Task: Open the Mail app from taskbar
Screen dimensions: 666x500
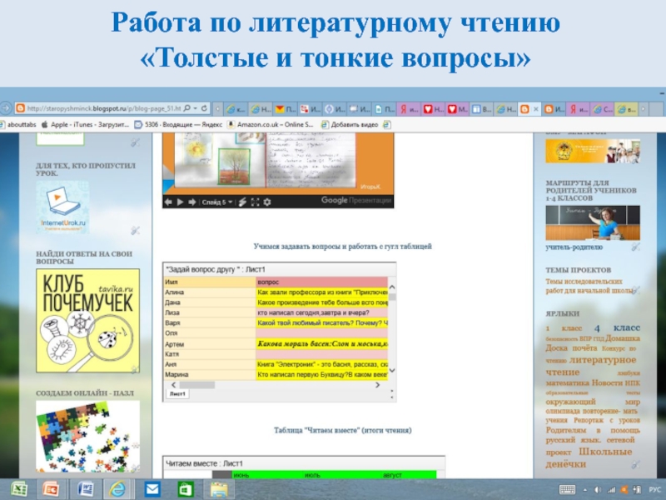Action: tap(152, 489)
